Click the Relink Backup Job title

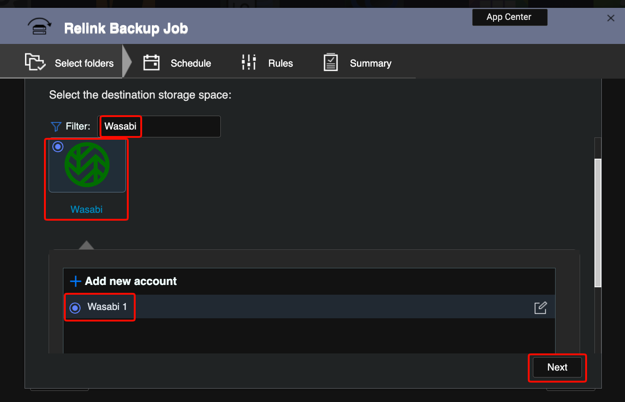pos(126,28)
